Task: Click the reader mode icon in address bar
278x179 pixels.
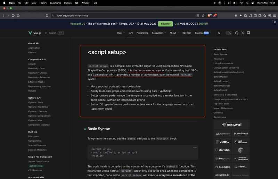Action: click(x=198, y=16)
